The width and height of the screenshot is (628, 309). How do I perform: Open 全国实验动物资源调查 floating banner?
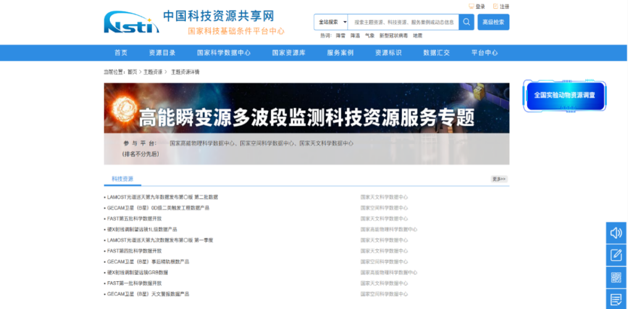[x=564, y=96]
